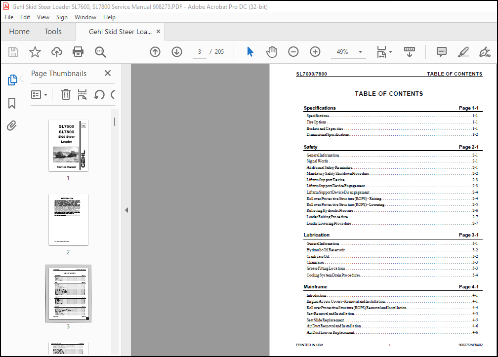This screenshot has height=357, width=498.
Task: Switch to the Tools tab
Action: coord(53,32)
